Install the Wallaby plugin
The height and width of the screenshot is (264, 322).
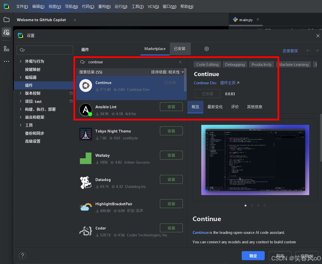click(x=171, y=155)
